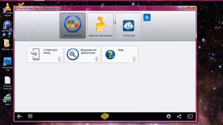Click the BlueStacks App Player title text
The width and height of the screenshot is (223, 125).
[39, 8]
